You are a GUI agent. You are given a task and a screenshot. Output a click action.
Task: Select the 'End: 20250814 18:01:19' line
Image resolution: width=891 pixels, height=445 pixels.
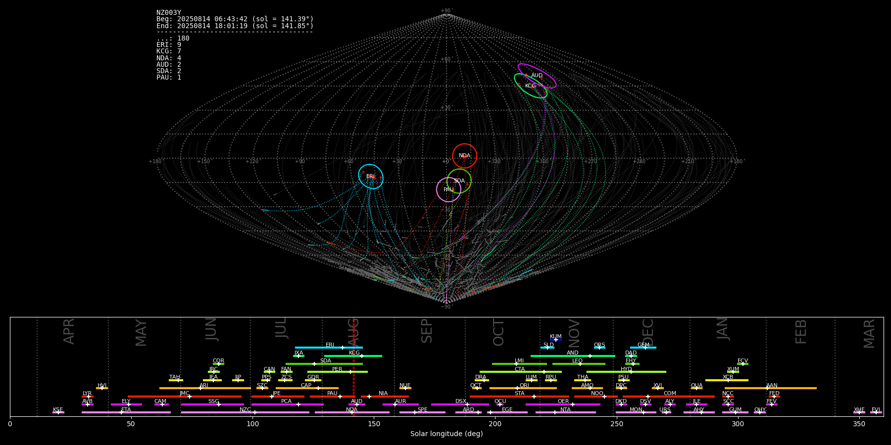click(235, 26)
